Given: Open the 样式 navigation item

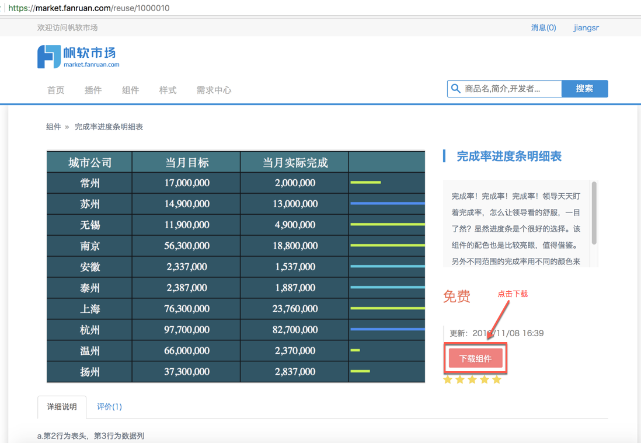Looking at the screenshot, I should (168, 90).
